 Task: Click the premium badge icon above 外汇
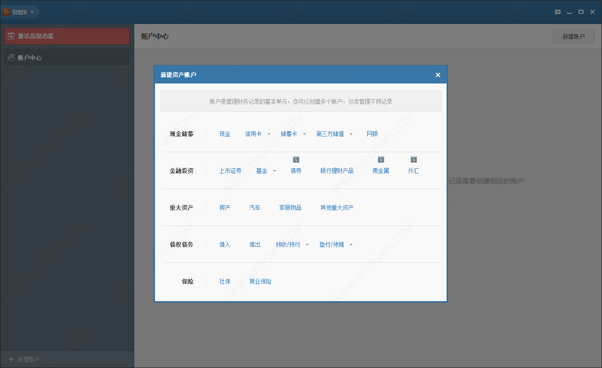point(414,160)
